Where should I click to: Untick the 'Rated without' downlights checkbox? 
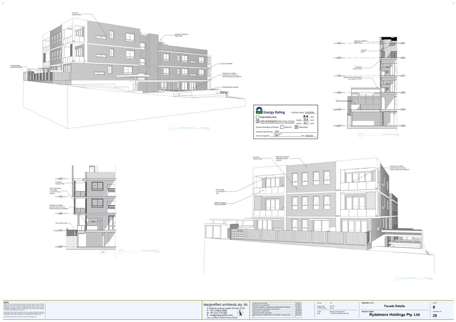point(296,127)
